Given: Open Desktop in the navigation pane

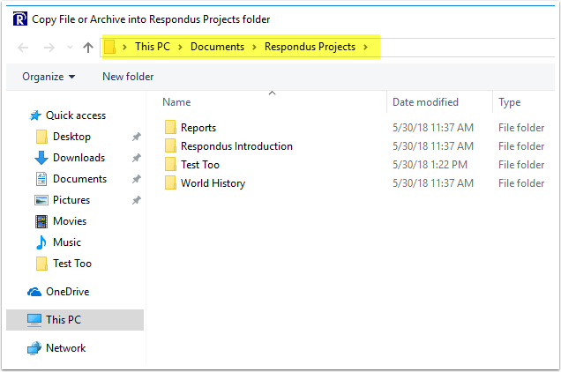Looking at the screenshot, I should pyautogui.click(x=71, y=137).
